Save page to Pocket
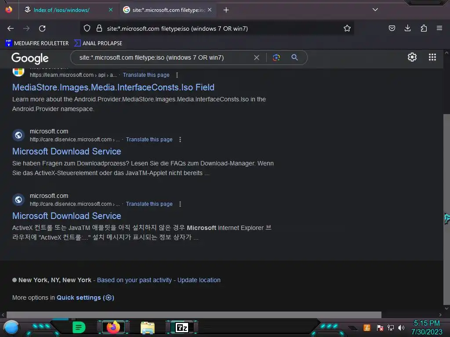The width and height of the screenshot is (450, 337). tap(392, 28)
